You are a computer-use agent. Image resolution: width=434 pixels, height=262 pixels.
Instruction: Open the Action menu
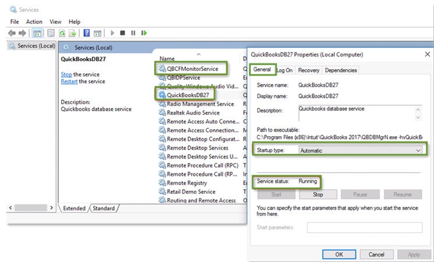tap(34, 22)
